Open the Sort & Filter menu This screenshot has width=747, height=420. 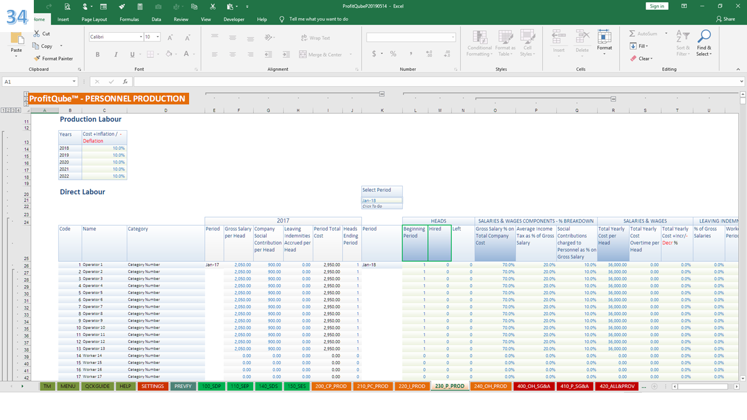(683, 44)
